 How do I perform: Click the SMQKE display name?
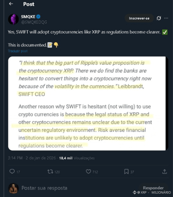point(28,17)
